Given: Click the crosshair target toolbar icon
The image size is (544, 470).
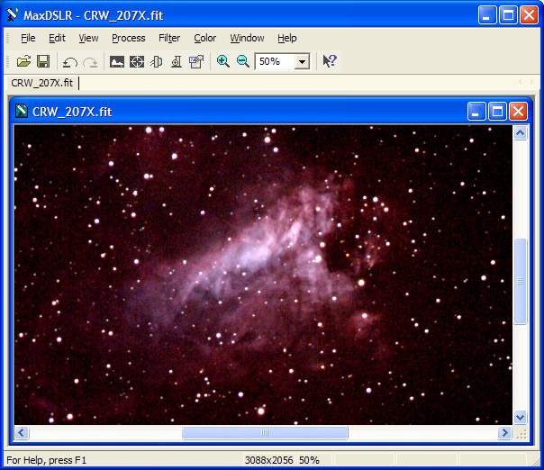Looking at the screenshot, I should pos(137,61).
